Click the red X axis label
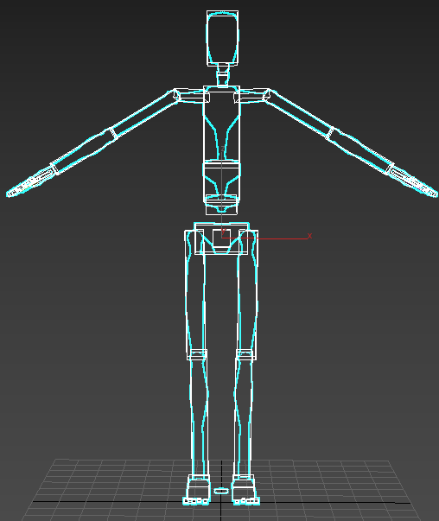Screen dimensions: 439x521 [x=309, y=236]
